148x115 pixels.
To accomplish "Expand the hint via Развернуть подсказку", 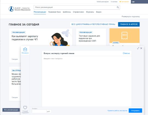I will click(x=131, y=17).
